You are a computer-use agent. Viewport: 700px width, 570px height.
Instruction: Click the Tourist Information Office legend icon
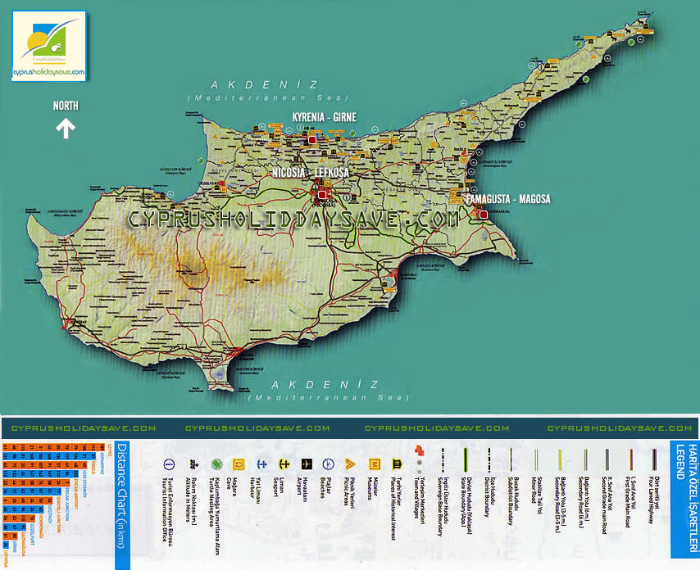pos(170,464)
